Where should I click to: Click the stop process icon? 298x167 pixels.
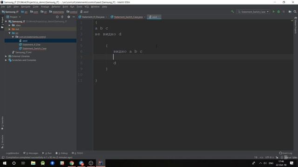(284, 12)
